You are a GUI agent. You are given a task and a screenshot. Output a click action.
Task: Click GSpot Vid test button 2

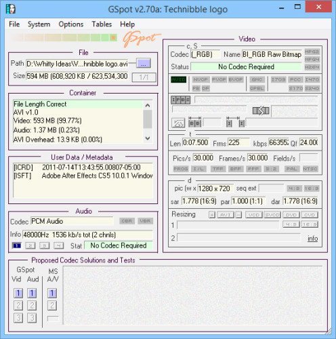18,305
